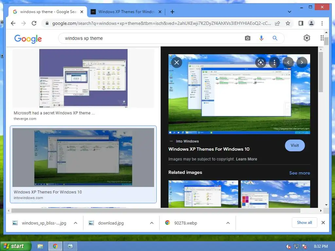Switch to Windows XP Themes For Windows tab
335x251 pixels.
tap(126, 12)
